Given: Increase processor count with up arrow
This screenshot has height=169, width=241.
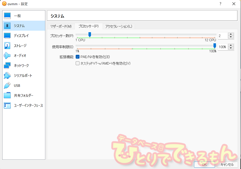Looking at the screenshot, I should coord(231,34).
